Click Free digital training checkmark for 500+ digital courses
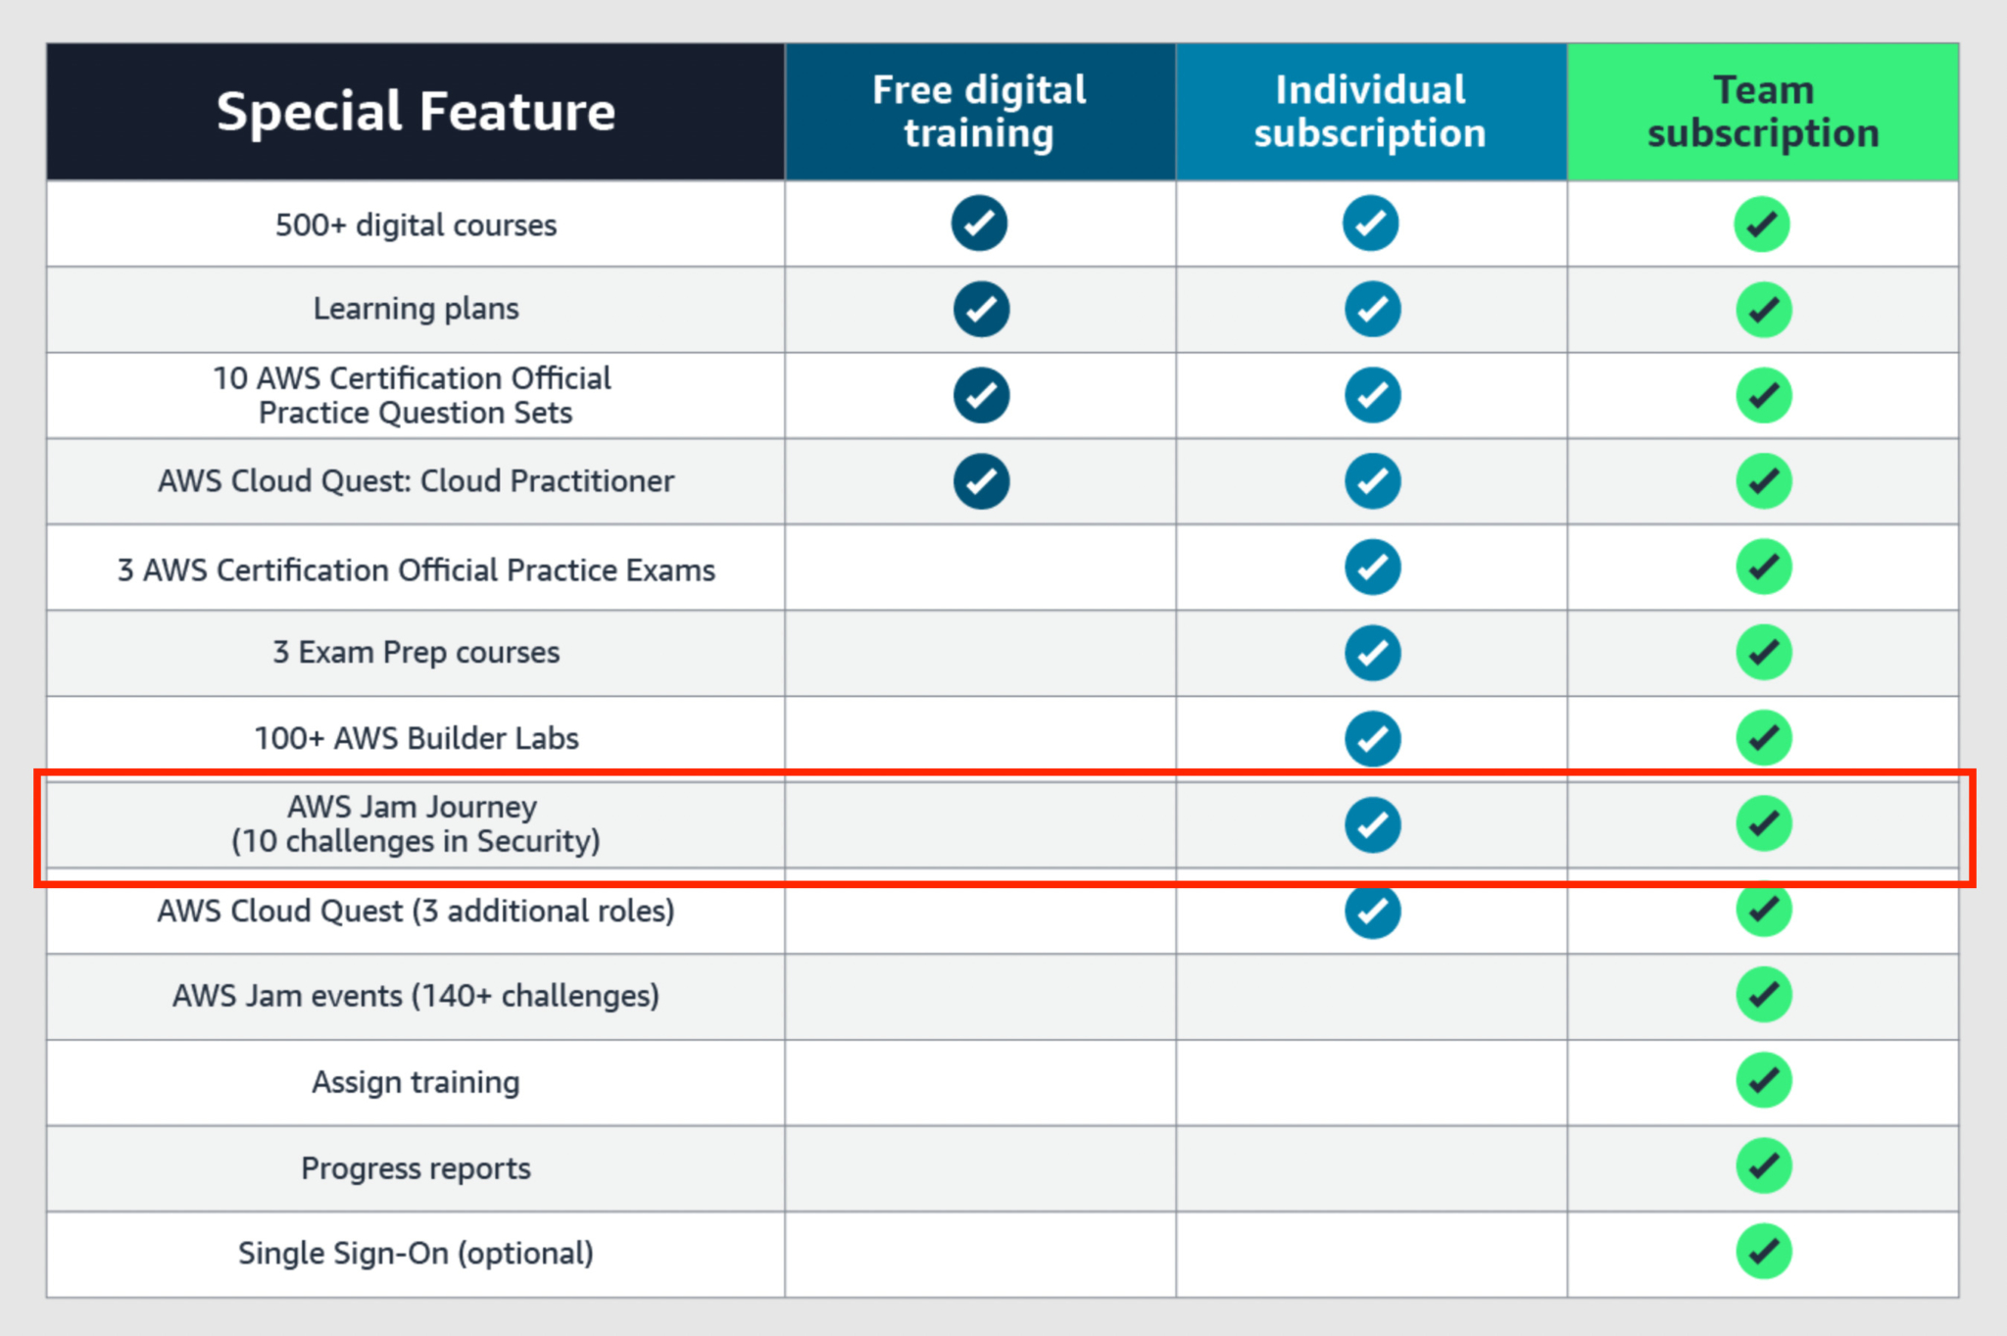The image size is (2007, 1336). click(x=979, y=223)
